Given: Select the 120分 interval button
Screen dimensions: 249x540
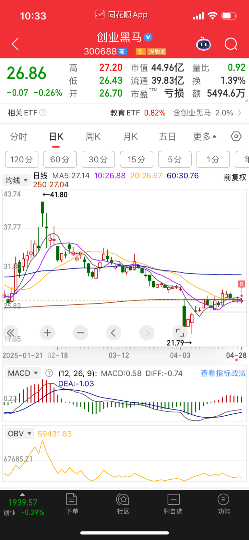Looking at the screenshot, I should pyautogui.click(x=22, y=159).
